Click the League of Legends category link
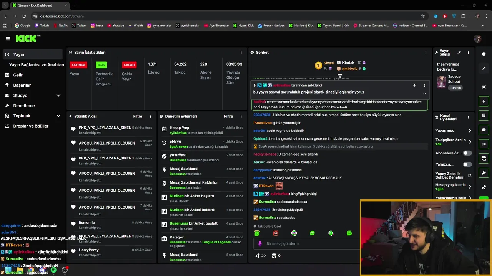This screenshot has height=276, width=492. [x=217, y=242]
